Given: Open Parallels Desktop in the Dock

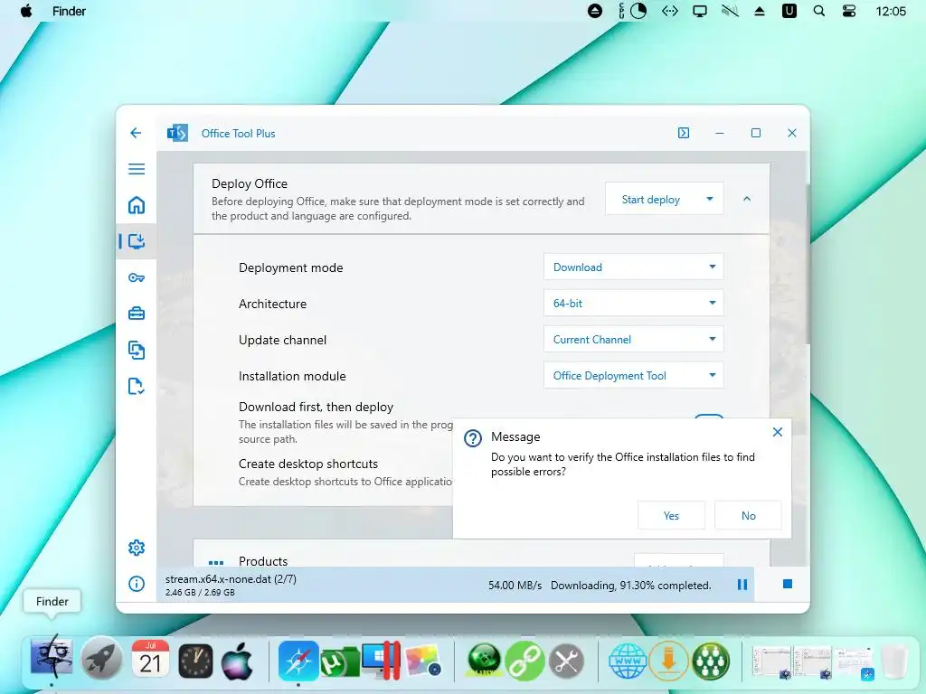Looking at the screenshot, I should pyautogui.click(x=381, y=660).
